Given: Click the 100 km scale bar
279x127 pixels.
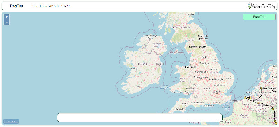Looking at the screenshot, I should point(11,121).
